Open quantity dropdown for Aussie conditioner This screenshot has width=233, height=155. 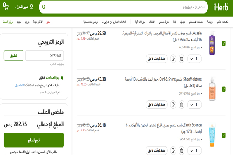(195, 59)
